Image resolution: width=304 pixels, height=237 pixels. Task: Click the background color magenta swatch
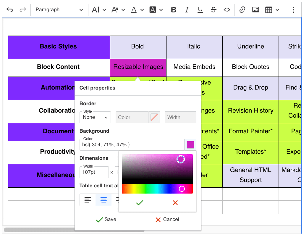point(190,145)
